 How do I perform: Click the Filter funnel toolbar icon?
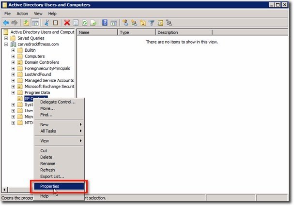[x=152, y=23]
